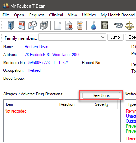This screenshot has height=143, width=136.
Task: Click the printer icon in the toolbar
Action: point(44,25)
